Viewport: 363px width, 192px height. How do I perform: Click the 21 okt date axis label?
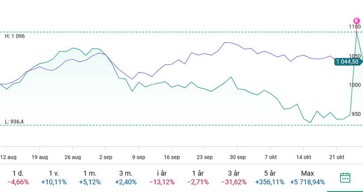pyautogui.click(x=337, y=157)
